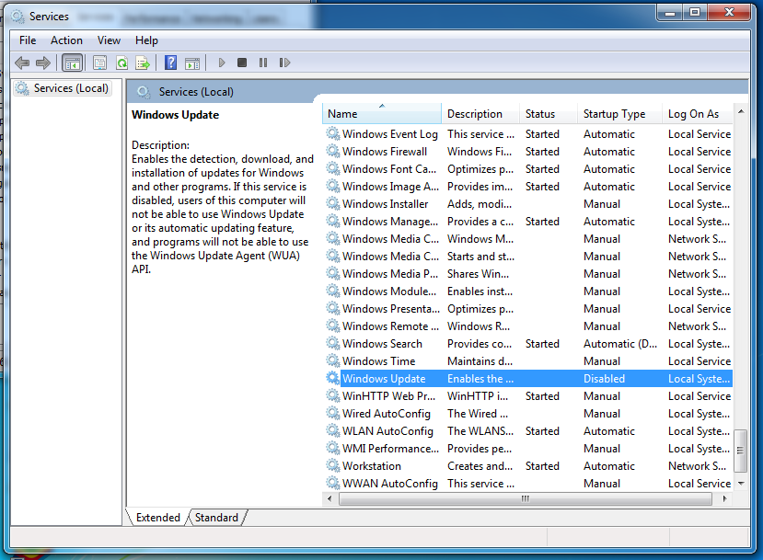Screen dimensions: 763x560
Task: Click the Services title bar gear icon
Action: (x=17, y=17)
